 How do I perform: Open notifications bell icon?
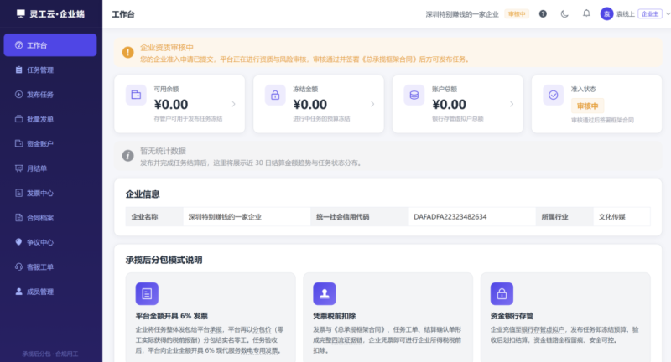coord(586,13)
